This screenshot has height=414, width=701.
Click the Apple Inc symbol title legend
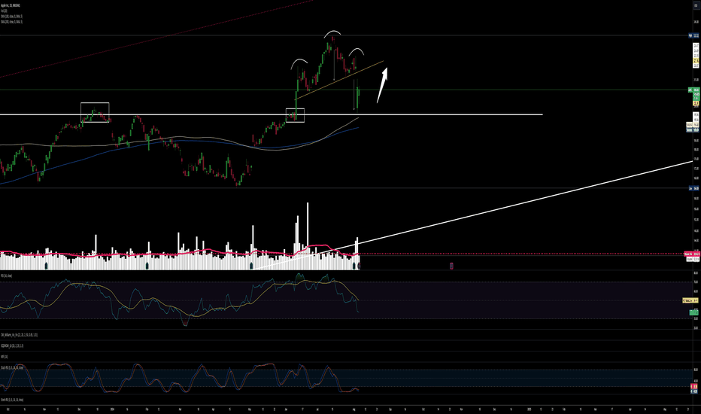click(11, 5)
